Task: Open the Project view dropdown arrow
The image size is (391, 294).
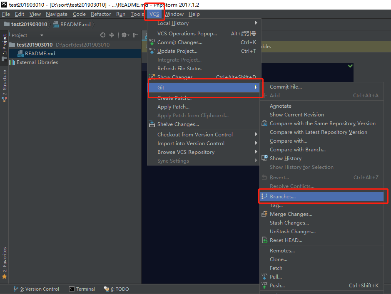Action: point(42,35)
